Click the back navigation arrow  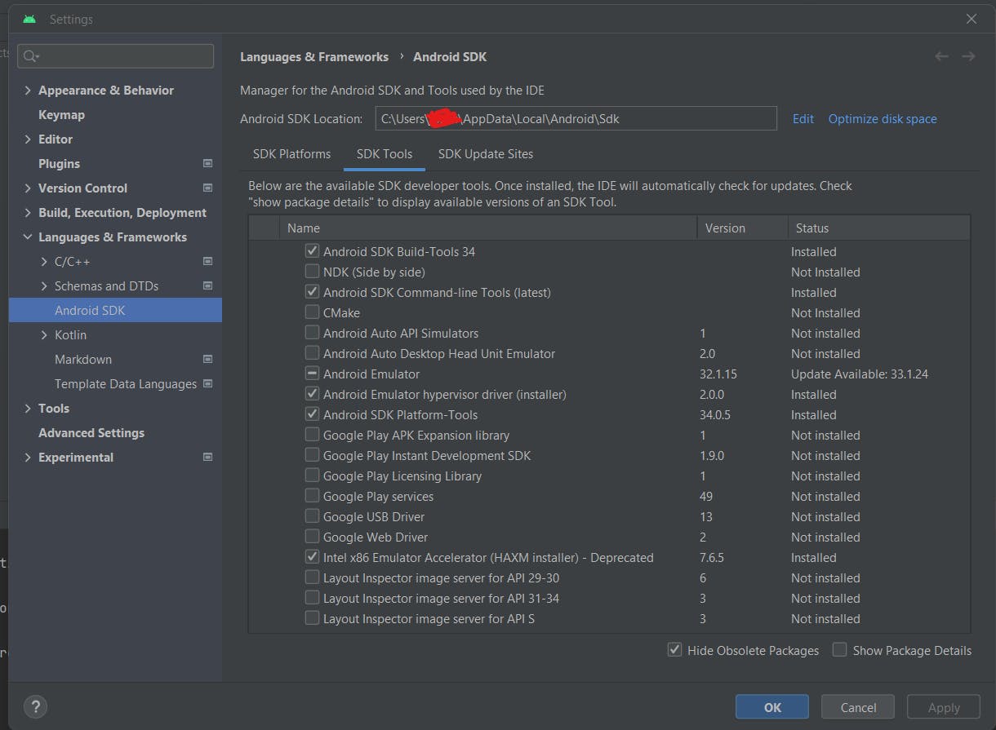(x=941, y=56)
